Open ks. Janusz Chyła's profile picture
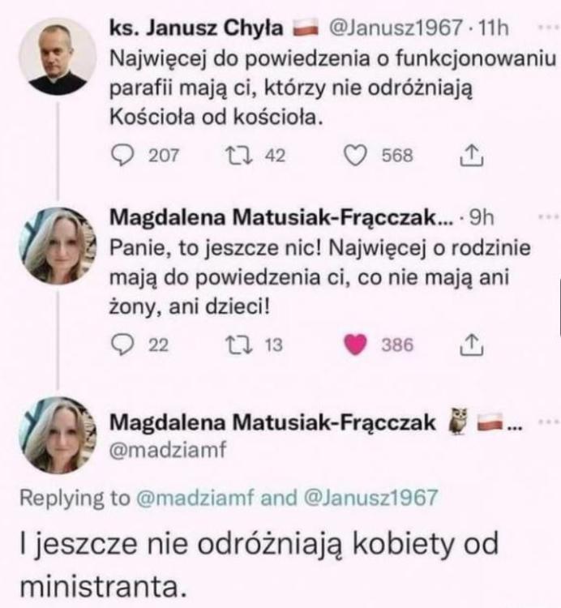This screenshot has width=561, height=608. (x=58, y=57)
